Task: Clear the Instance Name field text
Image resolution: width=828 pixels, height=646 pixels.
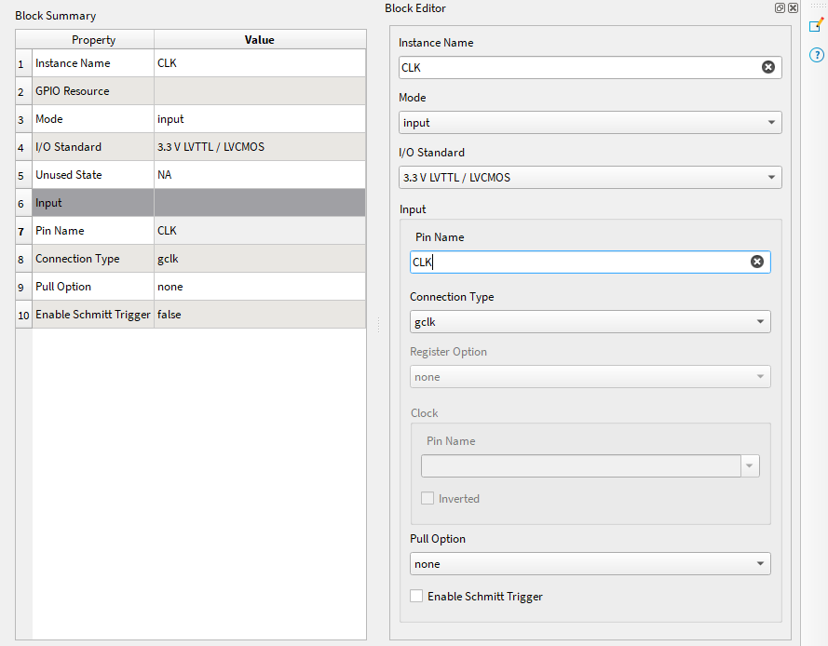Action: (767, 67)
